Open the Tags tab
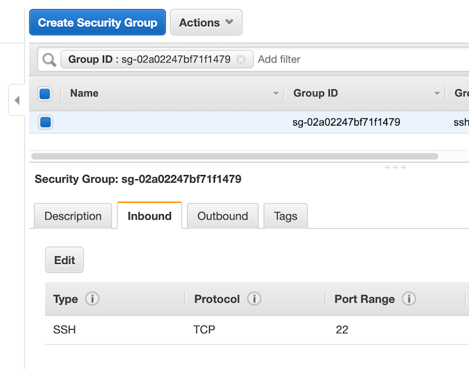Screen dimensions: 469x369 pos(285,216)
